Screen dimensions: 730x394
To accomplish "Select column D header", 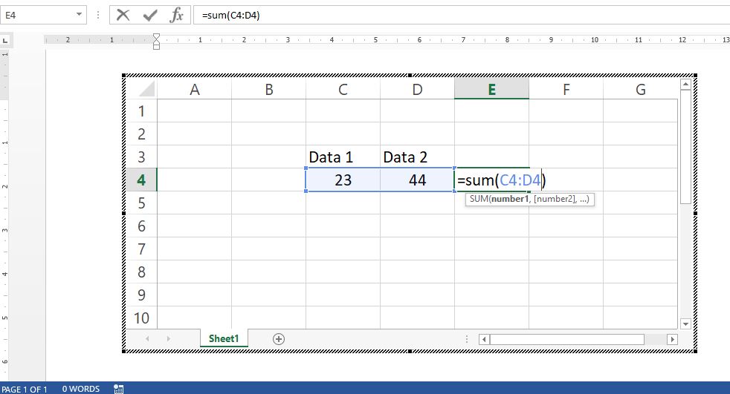I will [x=417, y=89].
